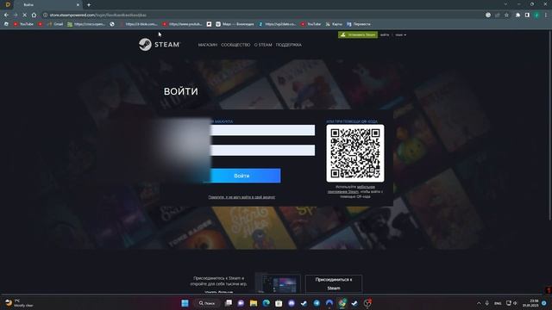
Task: Open browser home page
Action: tap(34, 15)
